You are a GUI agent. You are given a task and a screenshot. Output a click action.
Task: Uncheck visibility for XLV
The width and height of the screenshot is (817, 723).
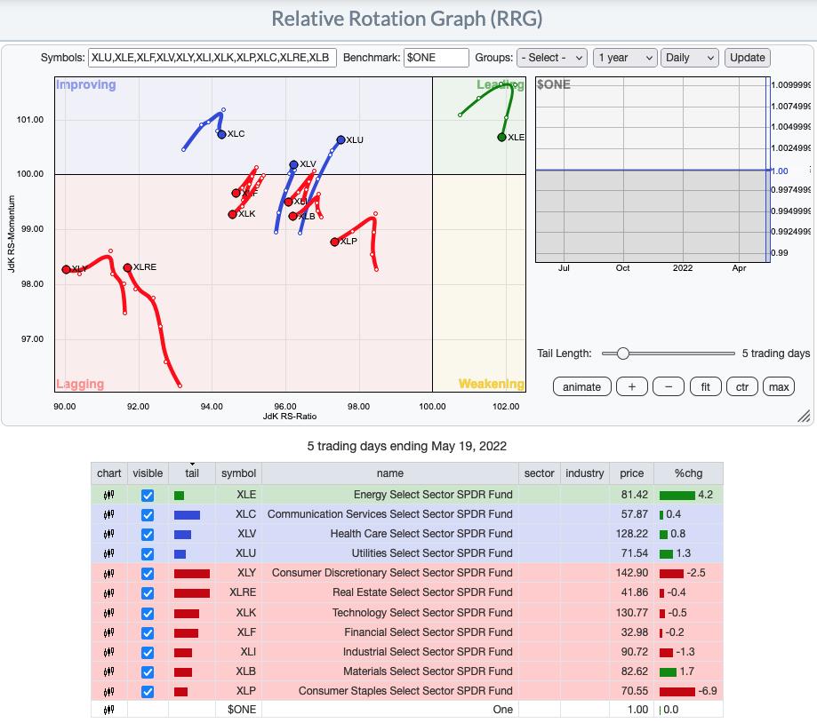(x=148, y=535)
